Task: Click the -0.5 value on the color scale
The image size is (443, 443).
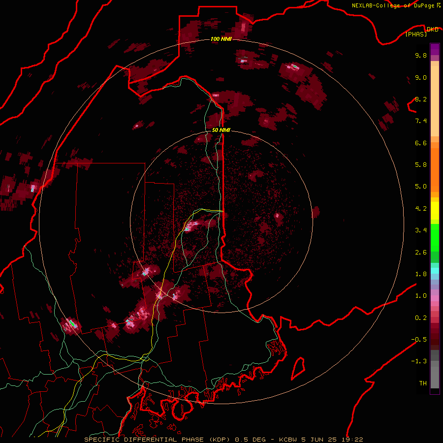Action: 419,340
